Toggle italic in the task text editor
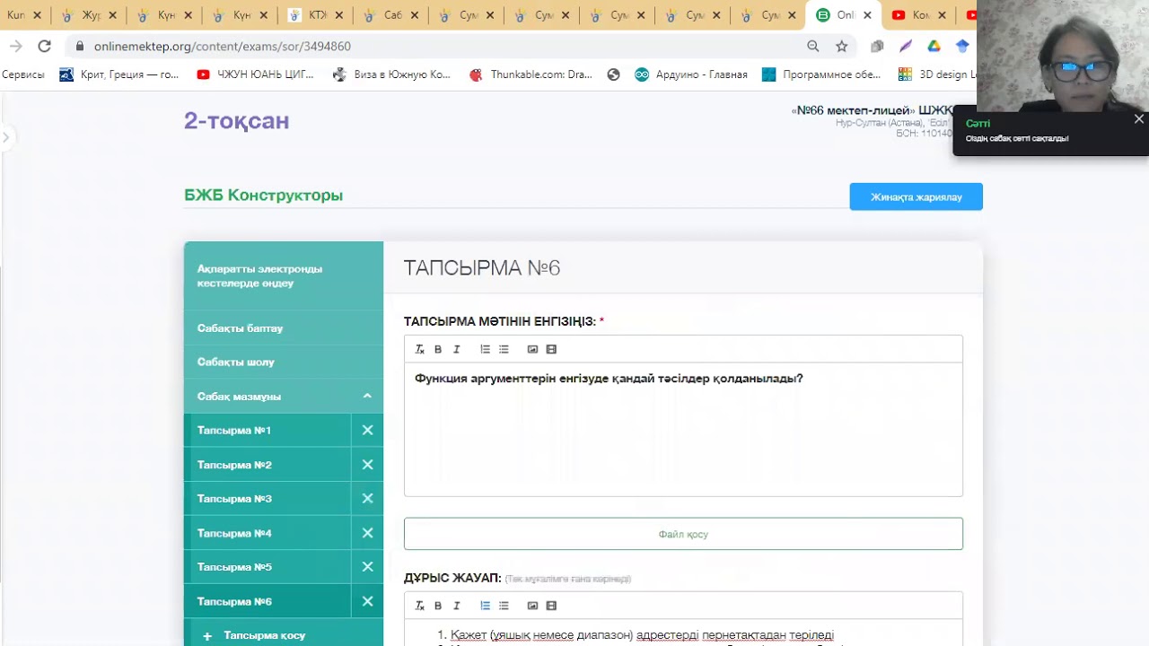The width and height of the screenshot is (1149, 646). pyautogui.click(x=457, y=349)
